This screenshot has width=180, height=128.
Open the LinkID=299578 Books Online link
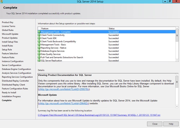tap(64, 89)
